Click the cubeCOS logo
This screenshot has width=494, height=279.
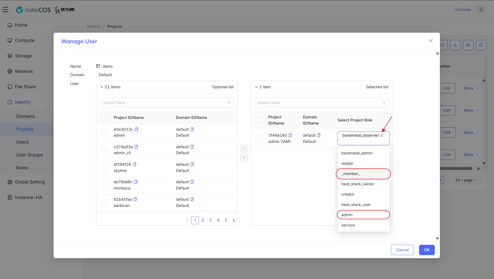pyautogui.click(x=33, y=10)
